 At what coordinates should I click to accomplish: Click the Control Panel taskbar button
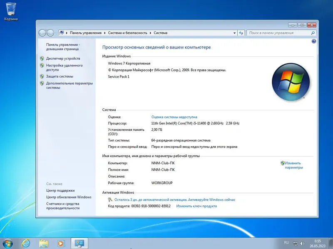pos(79,244)
